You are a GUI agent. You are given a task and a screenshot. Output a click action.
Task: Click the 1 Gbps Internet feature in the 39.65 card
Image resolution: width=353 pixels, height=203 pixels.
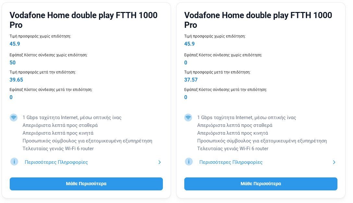[72, 118]
